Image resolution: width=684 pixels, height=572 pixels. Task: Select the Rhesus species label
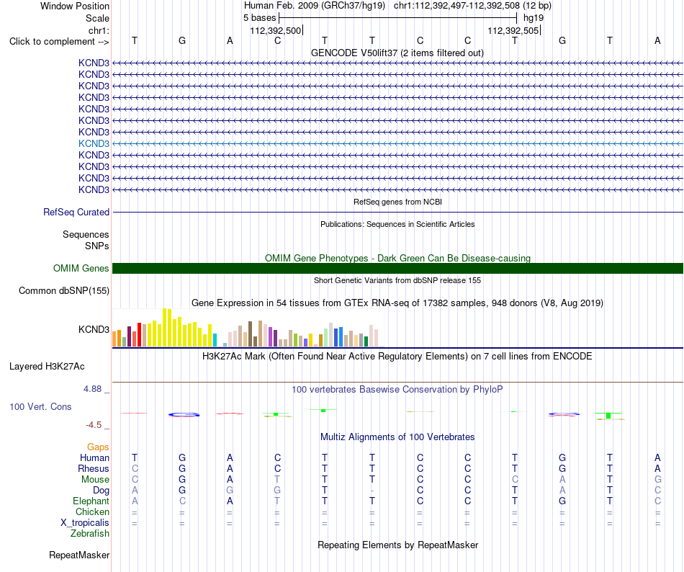click(94, 468)
